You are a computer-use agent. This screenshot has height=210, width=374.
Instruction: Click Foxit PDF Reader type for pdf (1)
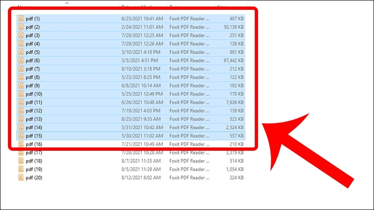point(189,19)
